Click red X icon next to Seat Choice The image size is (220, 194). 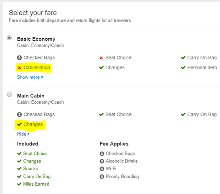[x=101, y=57]
